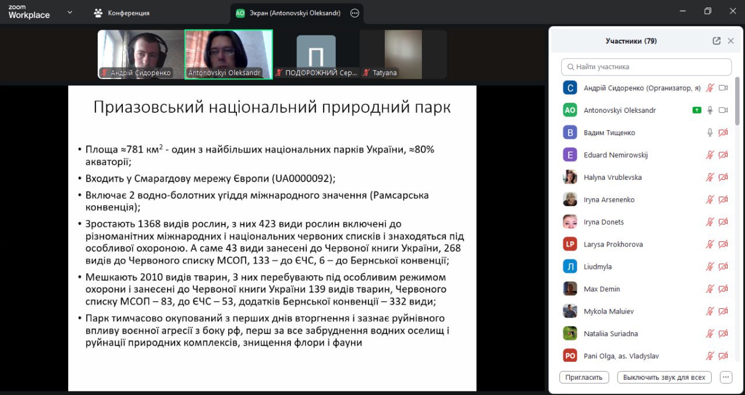This screenshot has width=745, height=395.
Task: Click muted mic icon for Mykola Maluiev
Action: 709,311
